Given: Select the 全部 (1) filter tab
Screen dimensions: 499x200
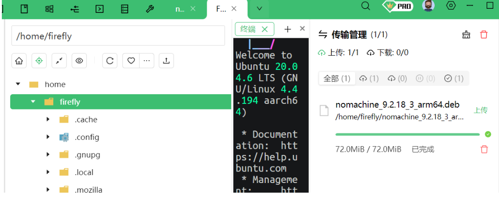Looking at the screenshot, I should click(337, 79).
